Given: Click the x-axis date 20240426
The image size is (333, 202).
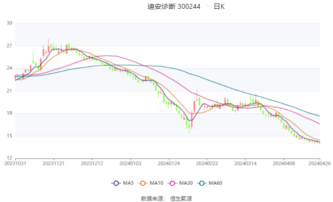Looking at the screenshot, I should [x=320, y=163].
